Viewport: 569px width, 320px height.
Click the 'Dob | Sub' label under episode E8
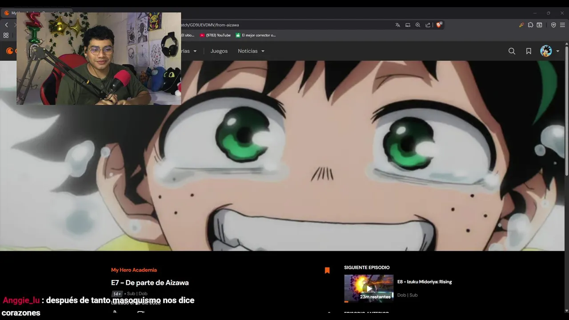coord(407,295)
